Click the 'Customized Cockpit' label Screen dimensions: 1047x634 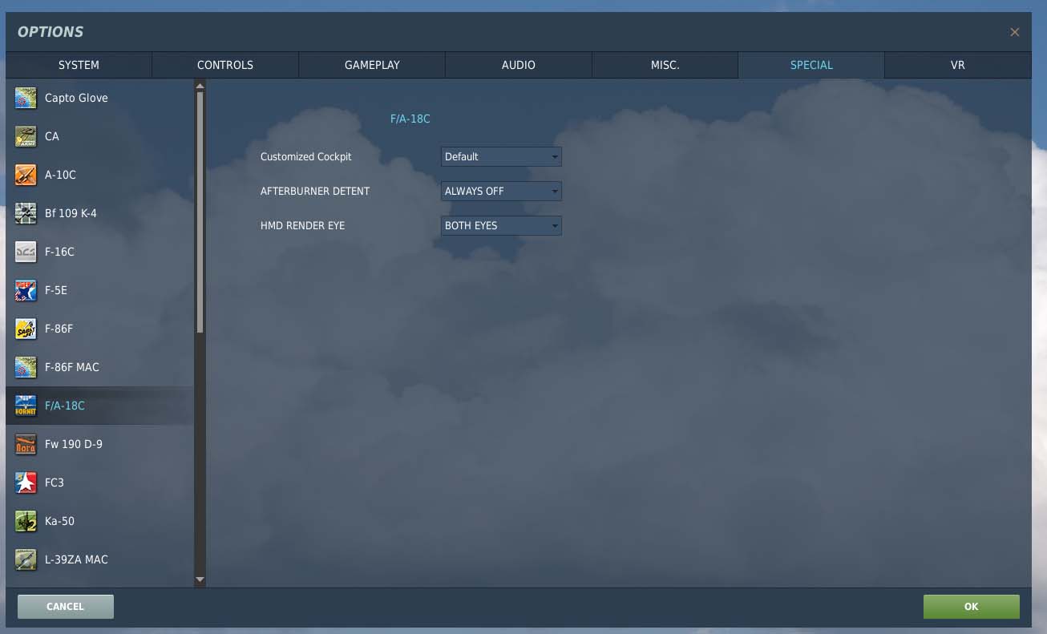click(x=306, y=156)
